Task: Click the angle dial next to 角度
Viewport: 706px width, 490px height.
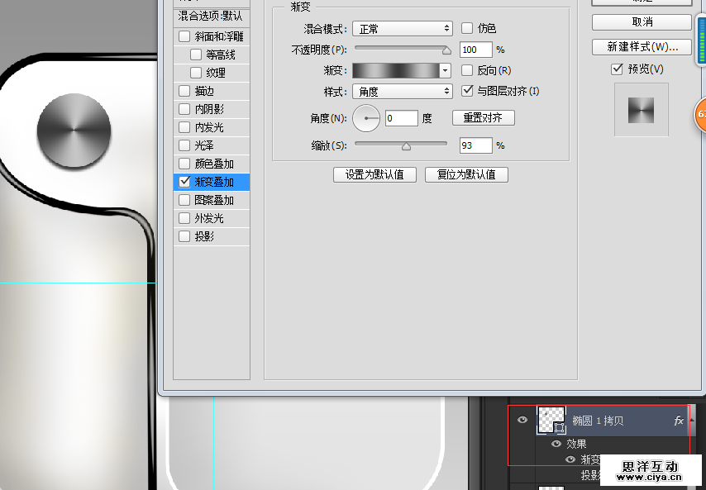Action: [365, 119]
